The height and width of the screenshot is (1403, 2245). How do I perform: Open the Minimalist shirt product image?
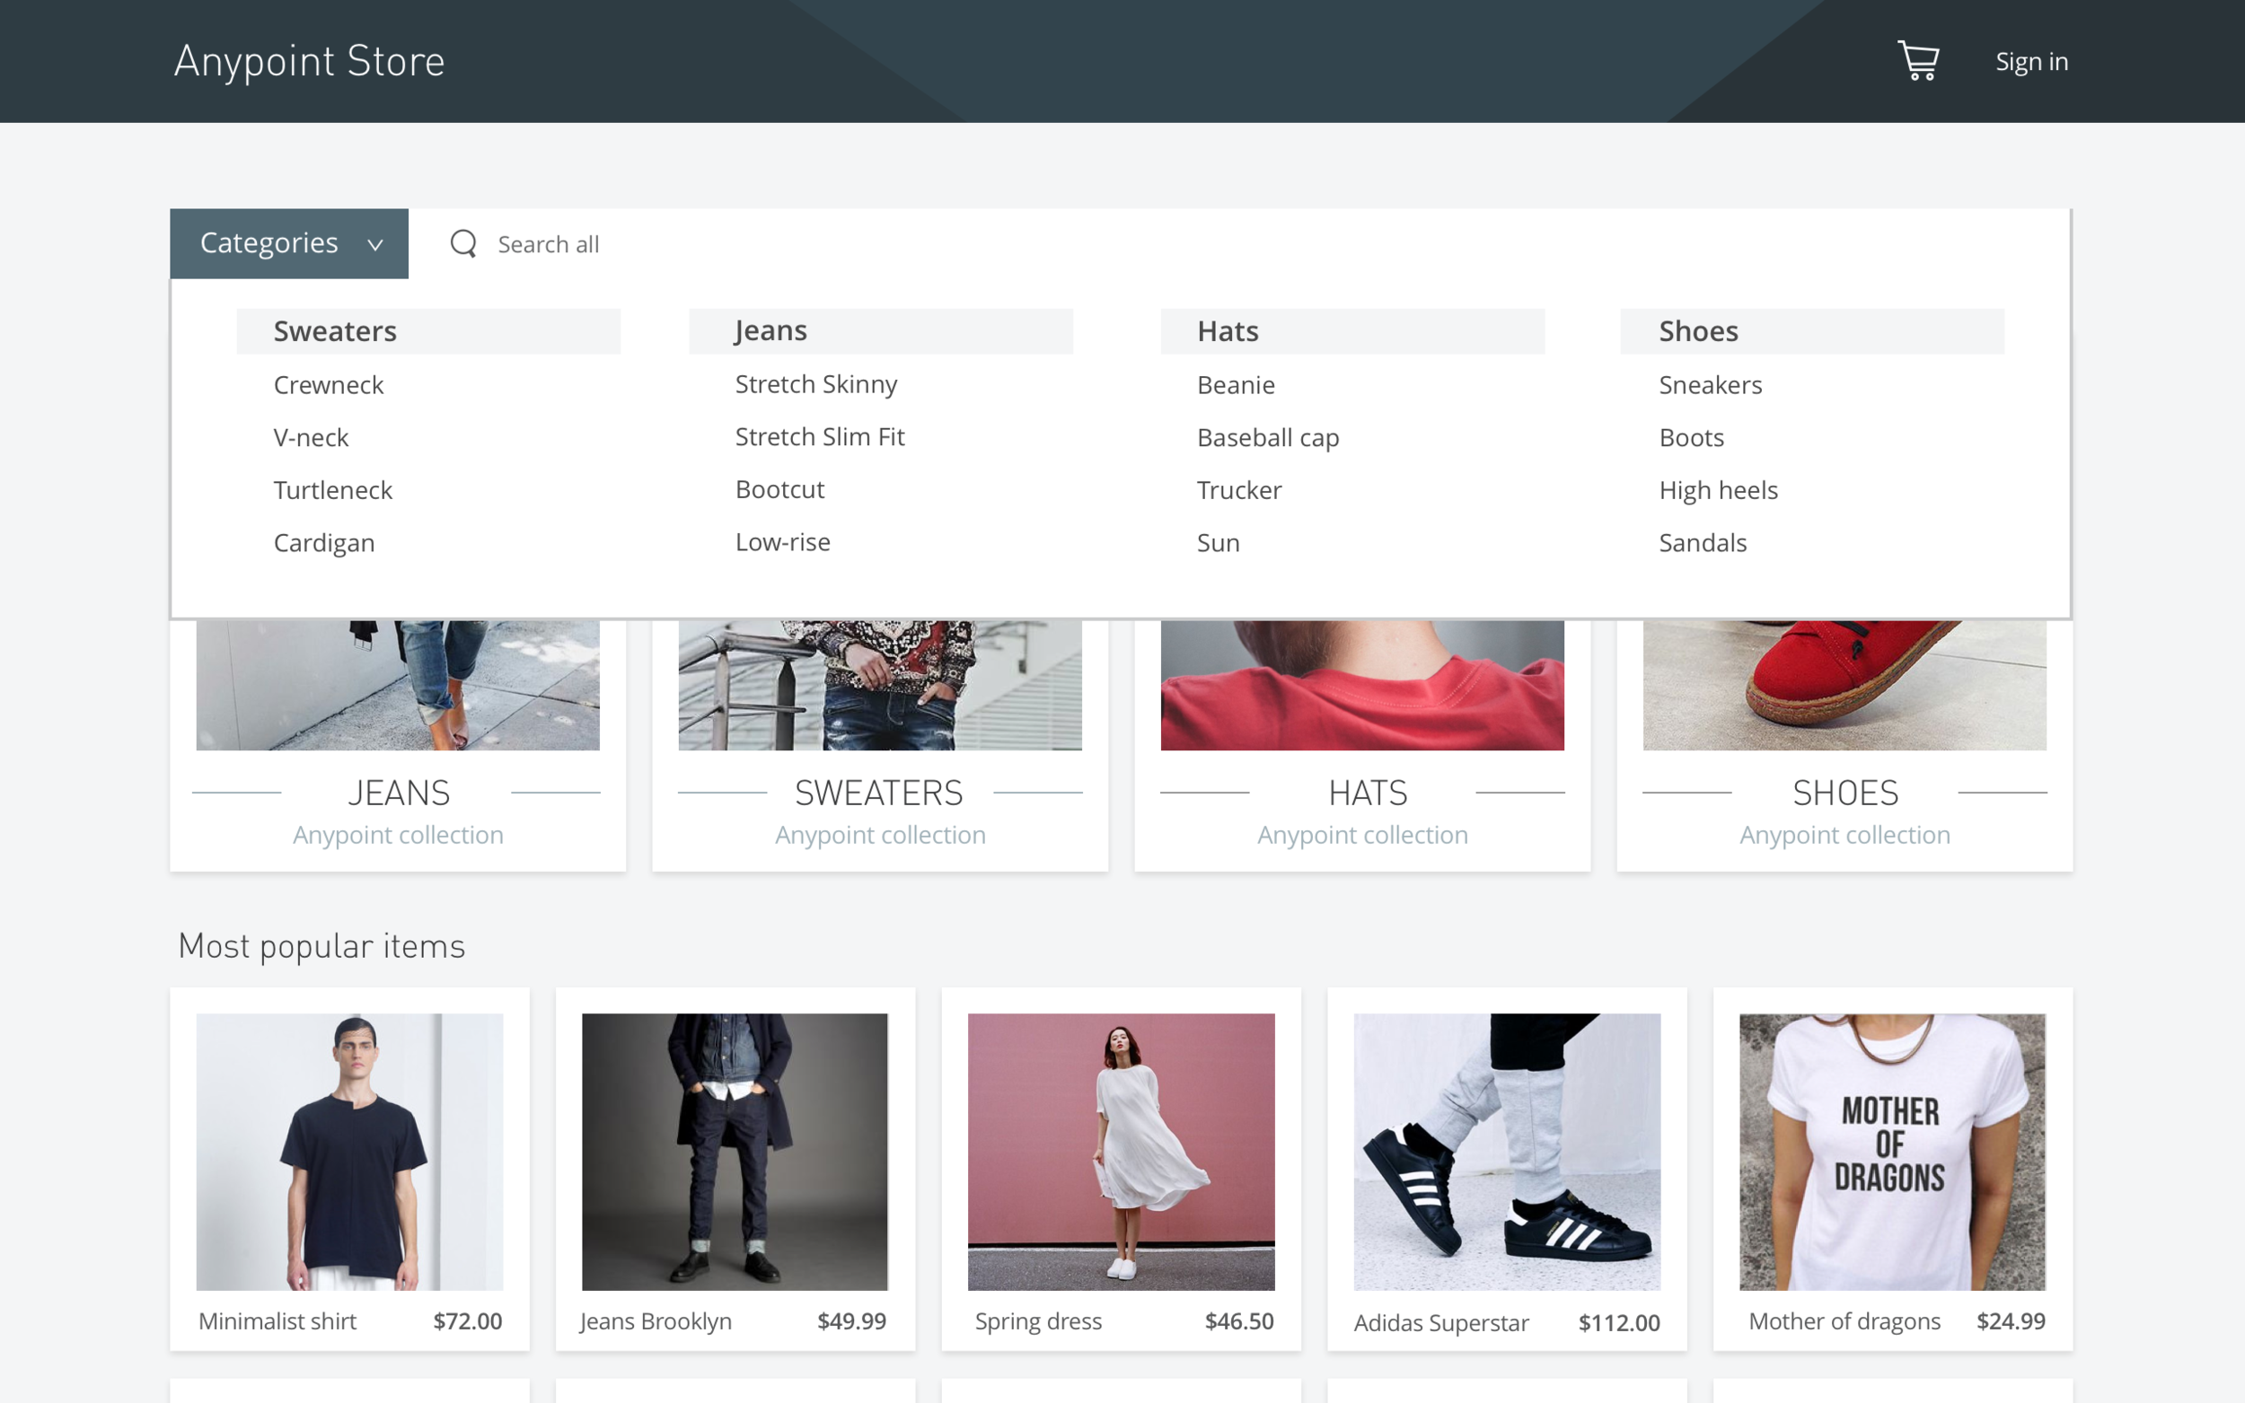(350, 1152)
